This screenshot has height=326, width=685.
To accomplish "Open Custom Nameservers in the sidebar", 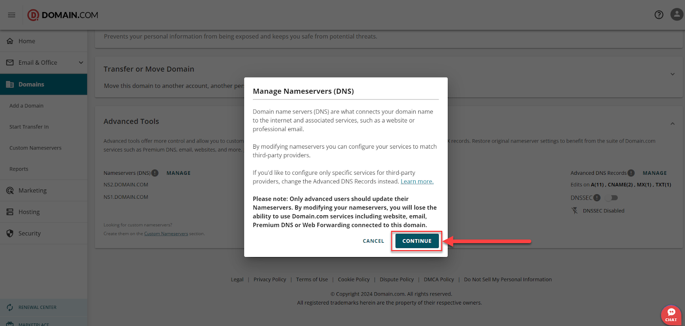I will [36, 148].
